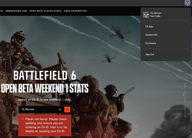Click the error alert icon in red box
Image resolution: width=192 pixels, height=138 pixels.
(22, 119)
